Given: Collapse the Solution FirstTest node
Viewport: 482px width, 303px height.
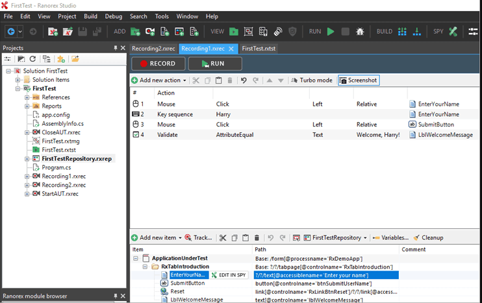Looking at the screenshot, I should (8, 71).
